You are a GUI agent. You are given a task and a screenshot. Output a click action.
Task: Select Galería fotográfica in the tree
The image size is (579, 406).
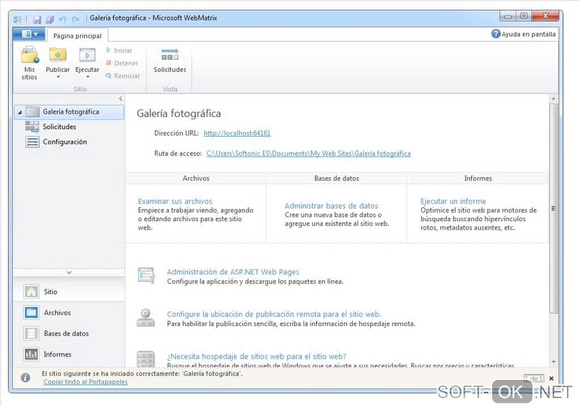[x=69, y=112]
